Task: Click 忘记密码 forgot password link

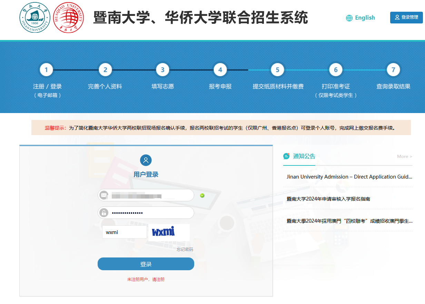Action: [x=185, y=249]
